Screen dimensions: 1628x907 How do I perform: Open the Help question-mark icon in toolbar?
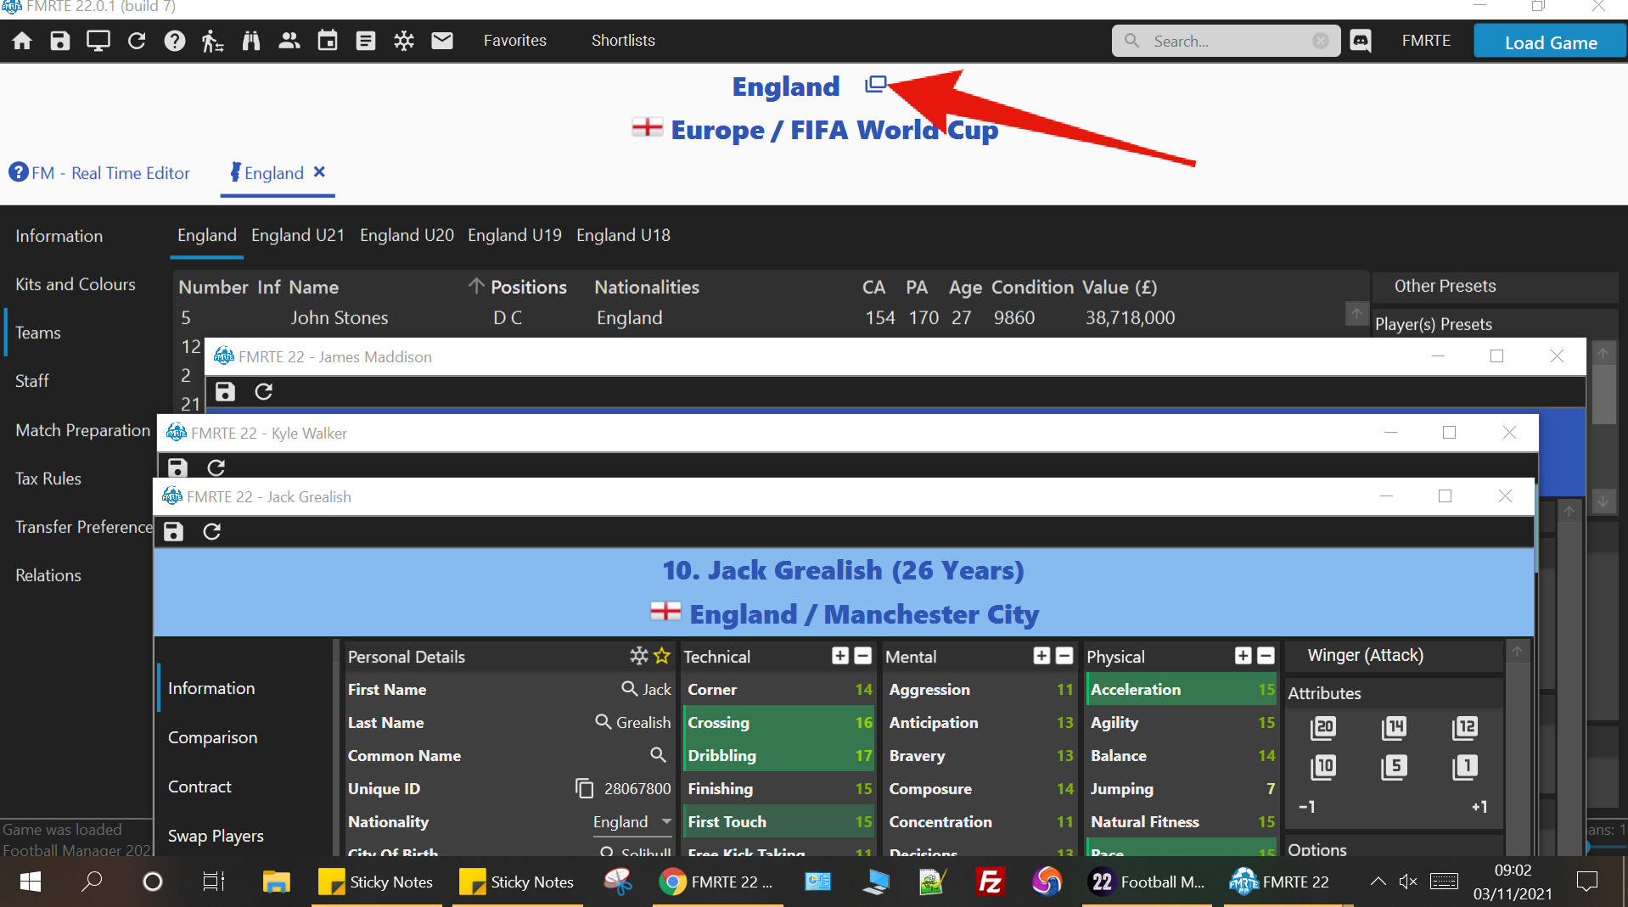coord(175,41)
